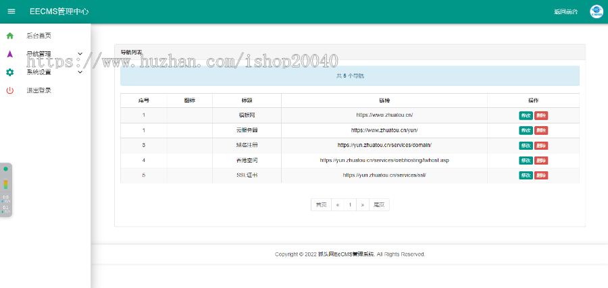Click the next page » button
The height and width of the screenshot is (288, 608).
pos(363,205)
